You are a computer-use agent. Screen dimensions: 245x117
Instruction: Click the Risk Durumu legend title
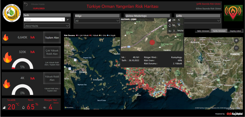pos(69,35)
